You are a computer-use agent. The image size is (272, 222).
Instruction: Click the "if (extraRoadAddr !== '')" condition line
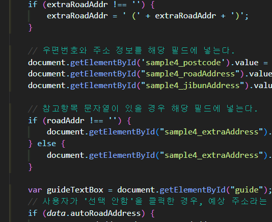tap(91, 5)
